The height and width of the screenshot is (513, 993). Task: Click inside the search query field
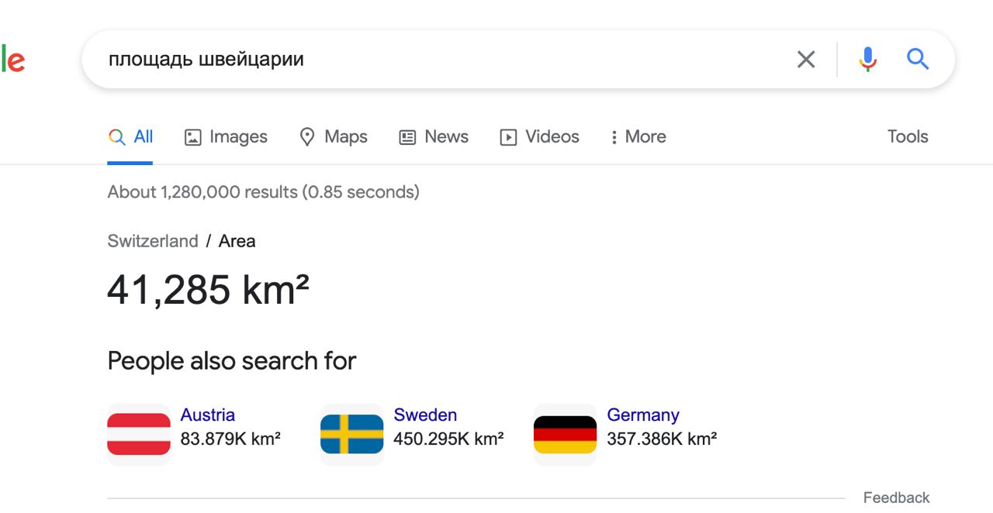point(434,59)
